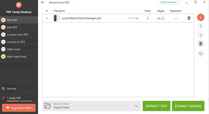Image resolution: width=209 pixels, height=114 pixels.
Task: Click the EXTRACT TEXT button
Action: 156,106
